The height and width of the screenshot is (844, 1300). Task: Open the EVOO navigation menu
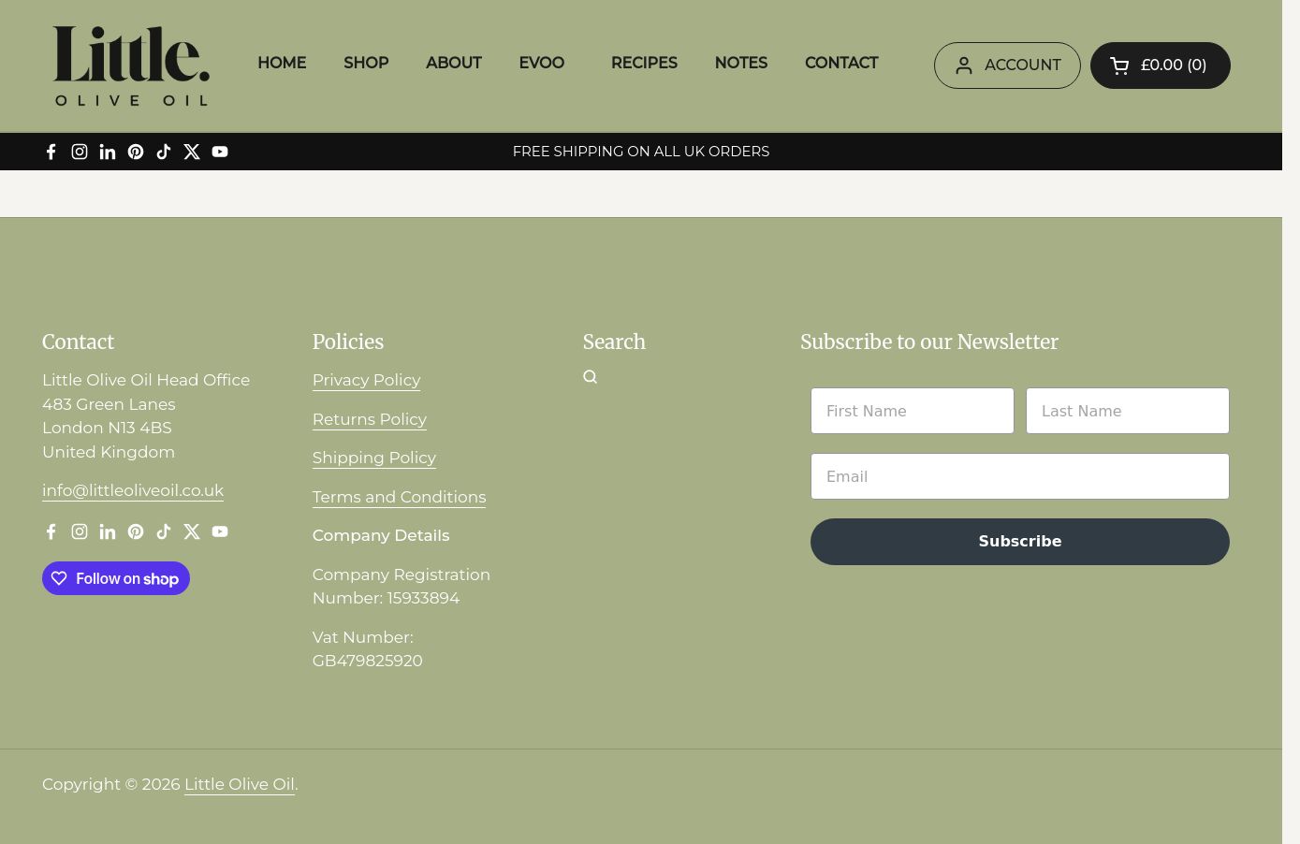pos(541,63)
